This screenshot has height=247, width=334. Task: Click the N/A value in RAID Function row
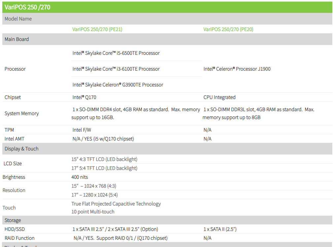click(x=207, y=238)
